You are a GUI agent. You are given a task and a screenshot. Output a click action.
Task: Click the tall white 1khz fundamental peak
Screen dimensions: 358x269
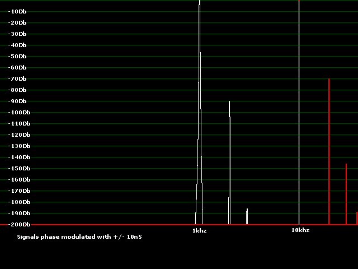(x=200, y=112)
